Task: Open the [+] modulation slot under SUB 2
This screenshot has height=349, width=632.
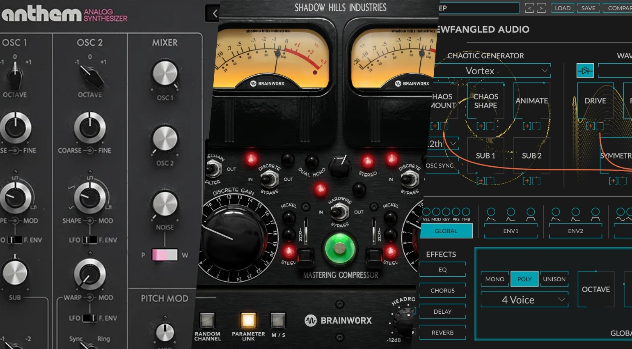Action: 528,180
